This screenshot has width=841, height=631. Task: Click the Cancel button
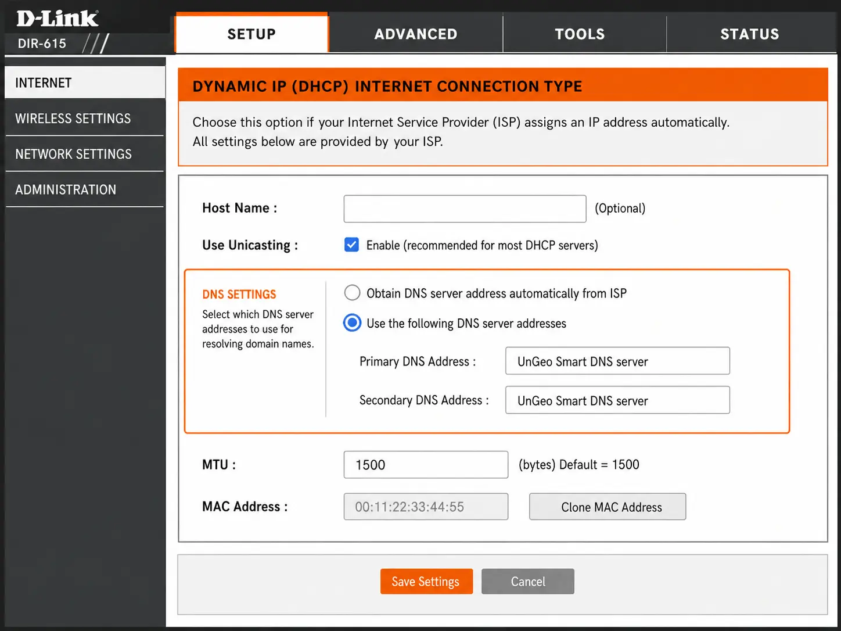pos(528,581)
